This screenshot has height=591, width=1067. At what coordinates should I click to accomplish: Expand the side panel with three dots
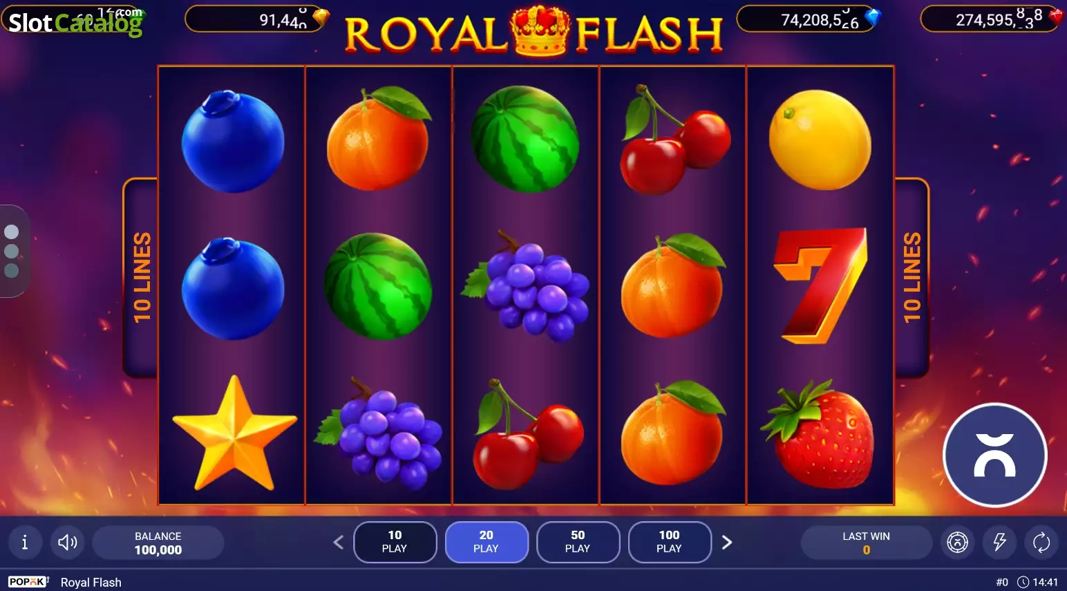click(x=12, y=251)
